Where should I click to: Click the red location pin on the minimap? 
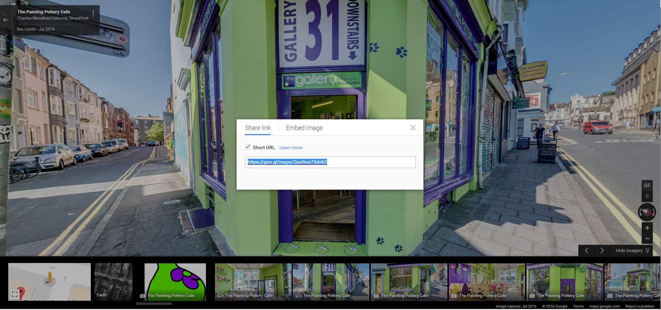(21, 294)
